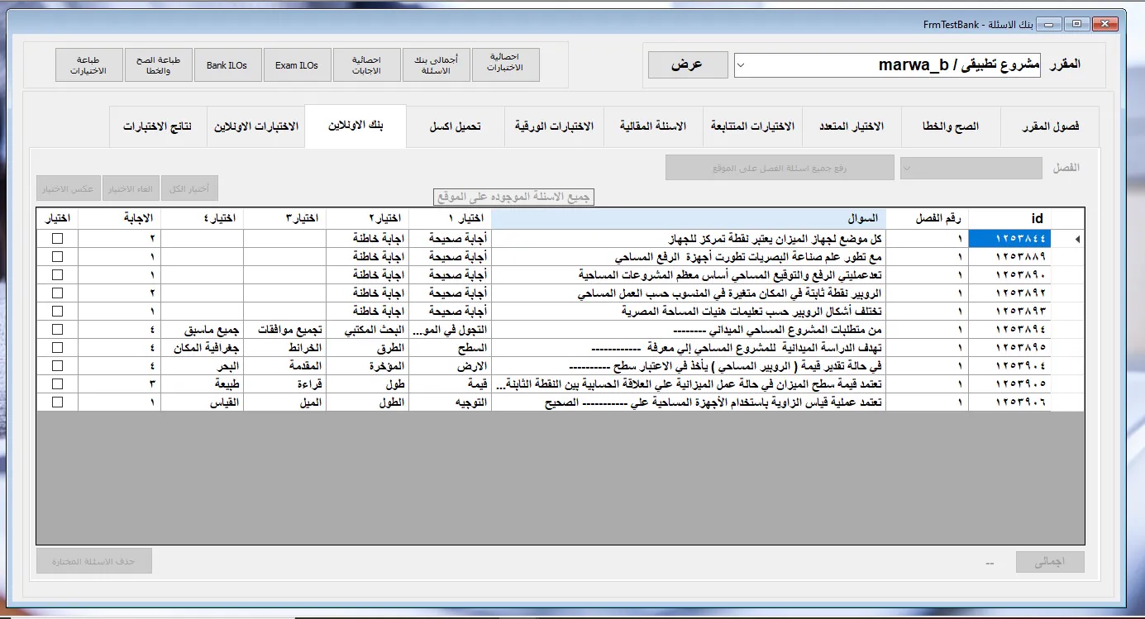Click the عرض display button
Screen dimensions: 1145x619
[x=688, y=65]
